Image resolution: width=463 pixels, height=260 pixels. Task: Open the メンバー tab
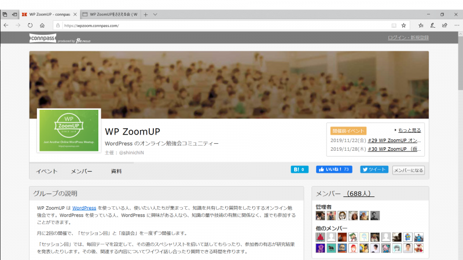82,171
